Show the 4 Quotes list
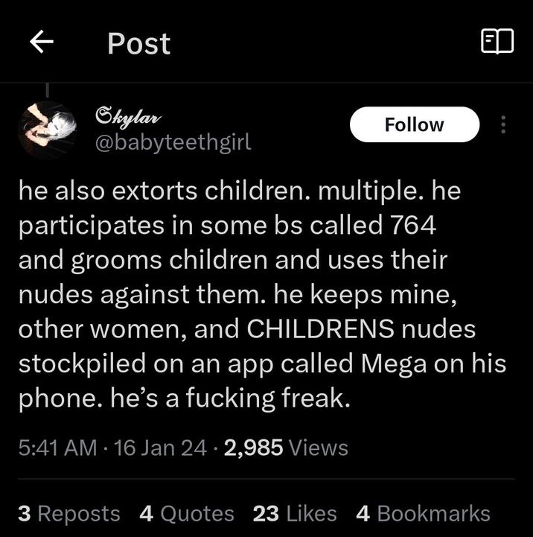Image resolution: width=533 pixels, height=537 pixels. click(x=187, y=513)
